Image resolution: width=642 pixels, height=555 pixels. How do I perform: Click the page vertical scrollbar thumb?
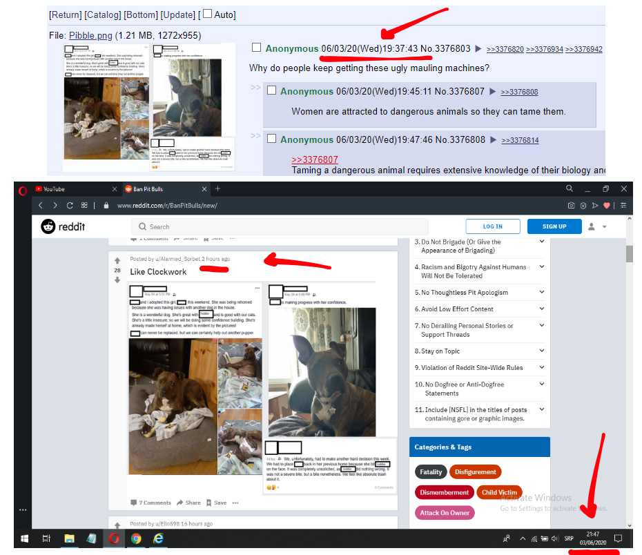tap(630, 254)
